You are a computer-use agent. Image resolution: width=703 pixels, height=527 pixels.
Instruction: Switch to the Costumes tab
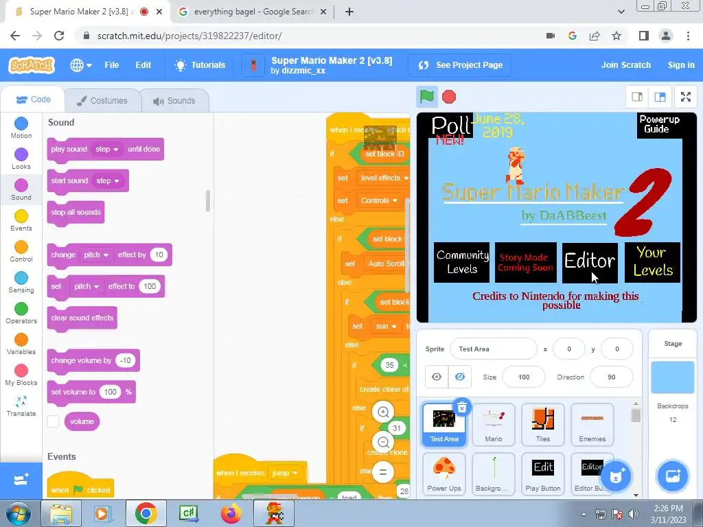click(x=102, y=101)
